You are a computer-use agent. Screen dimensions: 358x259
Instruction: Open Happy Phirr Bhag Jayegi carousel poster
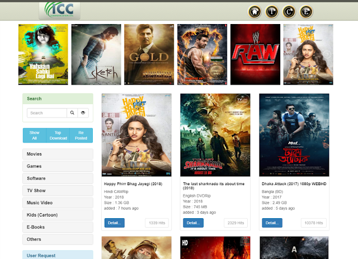coord(308,54)
